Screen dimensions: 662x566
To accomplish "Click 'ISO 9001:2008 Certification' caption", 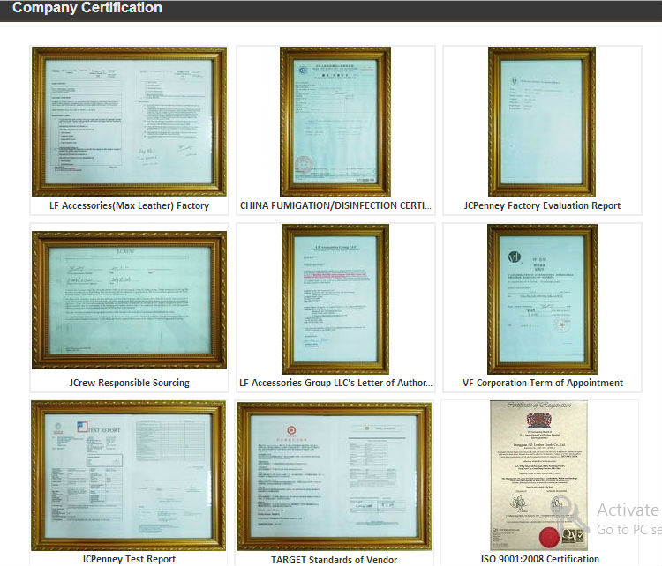I will [539, 559].
